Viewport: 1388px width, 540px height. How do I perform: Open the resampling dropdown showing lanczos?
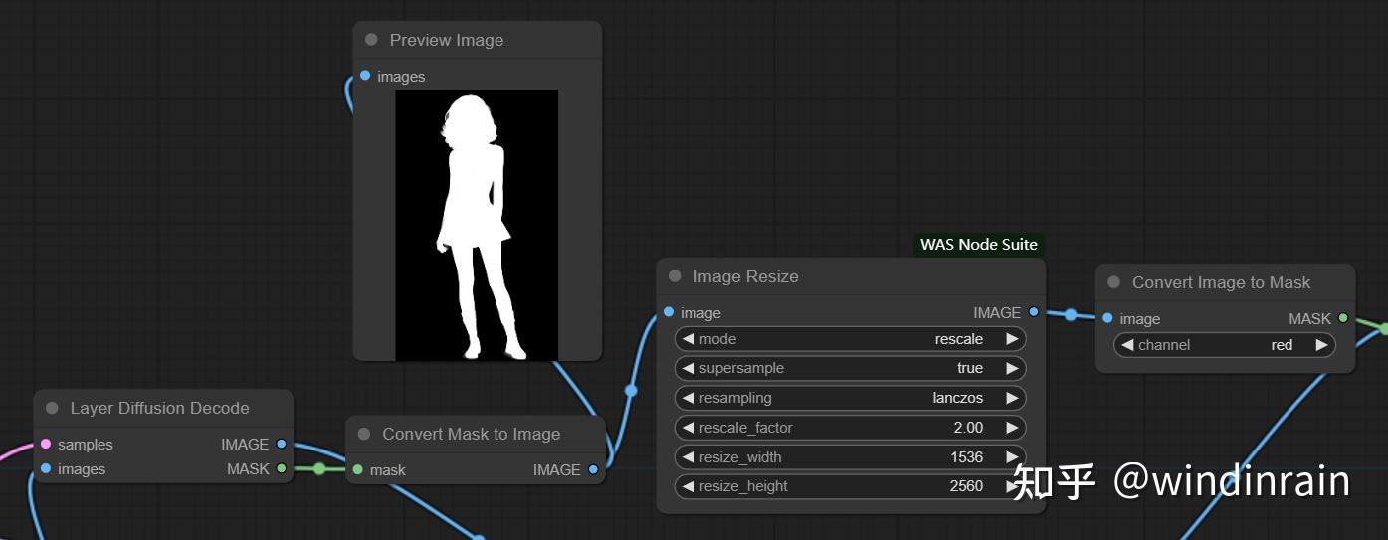[x=850, y=398]
